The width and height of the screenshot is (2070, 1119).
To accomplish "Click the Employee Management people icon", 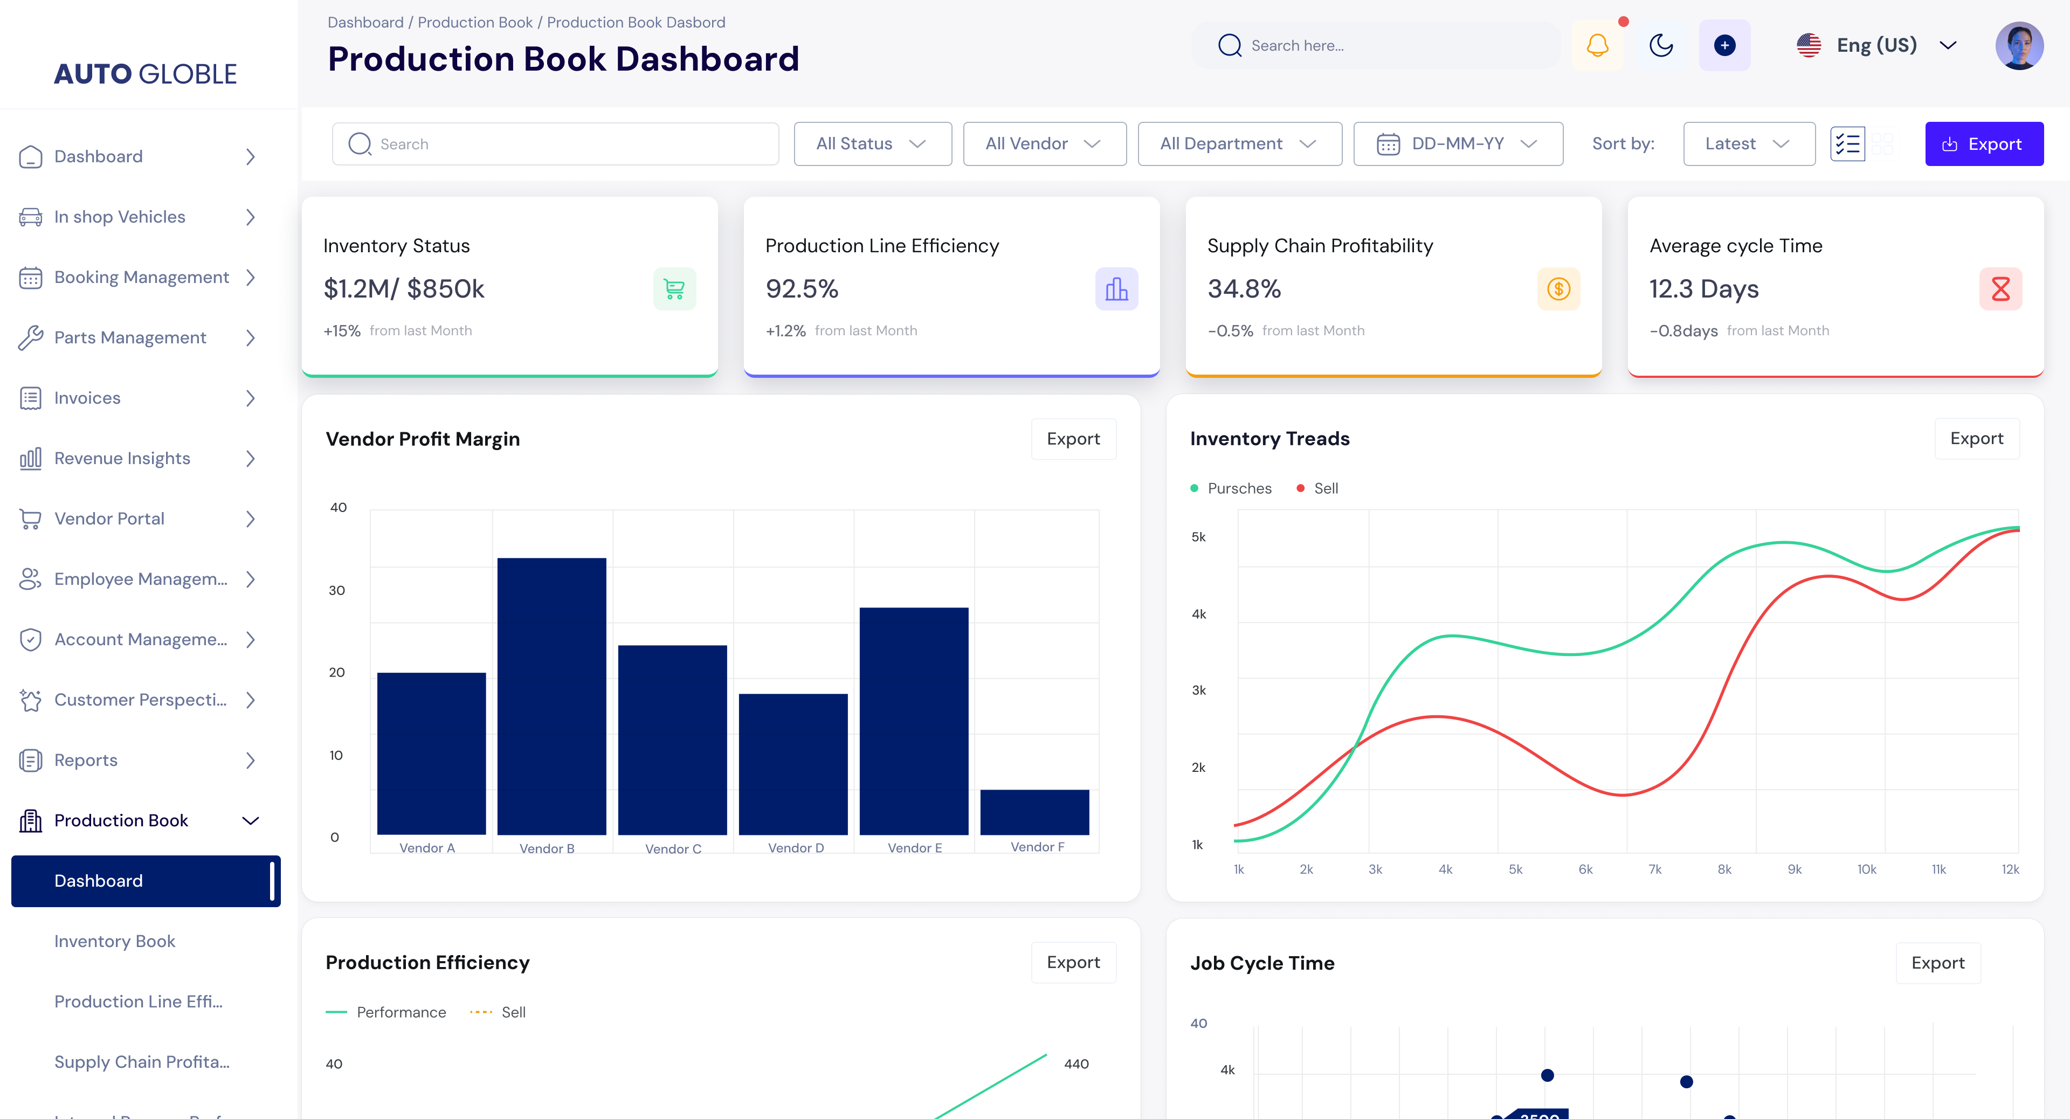I will [31, 579].
